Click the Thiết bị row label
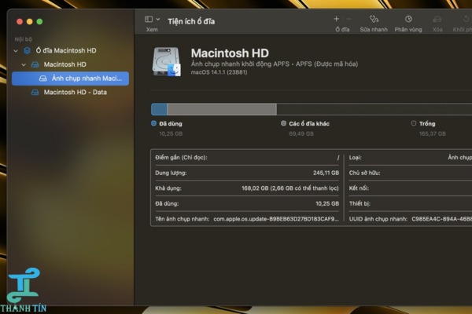This screenshot has height=314, width=472. point(360,204)
